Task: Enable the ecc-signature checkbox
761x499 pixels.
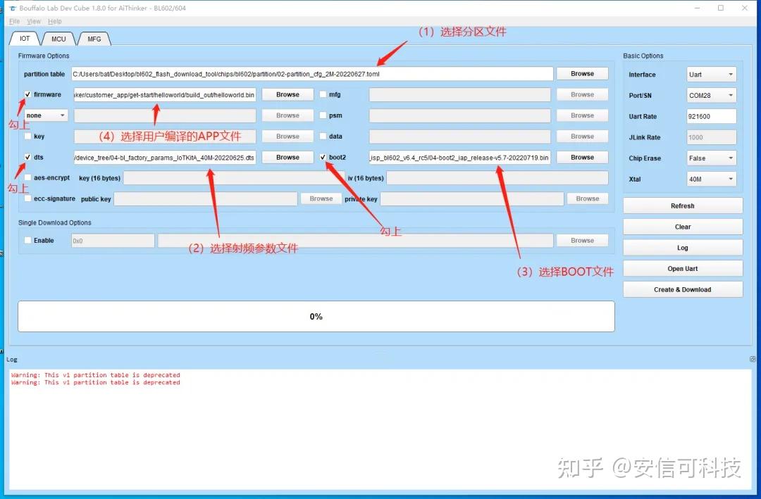Action: (x=27, y=198)
